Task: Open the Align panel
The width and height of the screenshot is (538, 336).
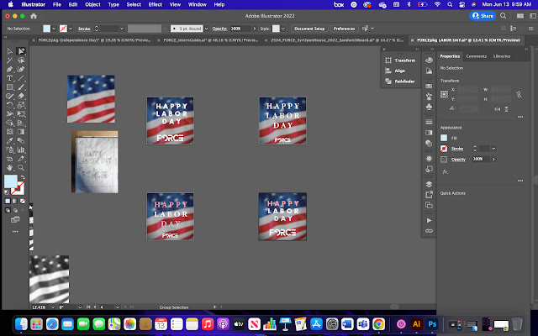Action: click(x=395, y=71)
